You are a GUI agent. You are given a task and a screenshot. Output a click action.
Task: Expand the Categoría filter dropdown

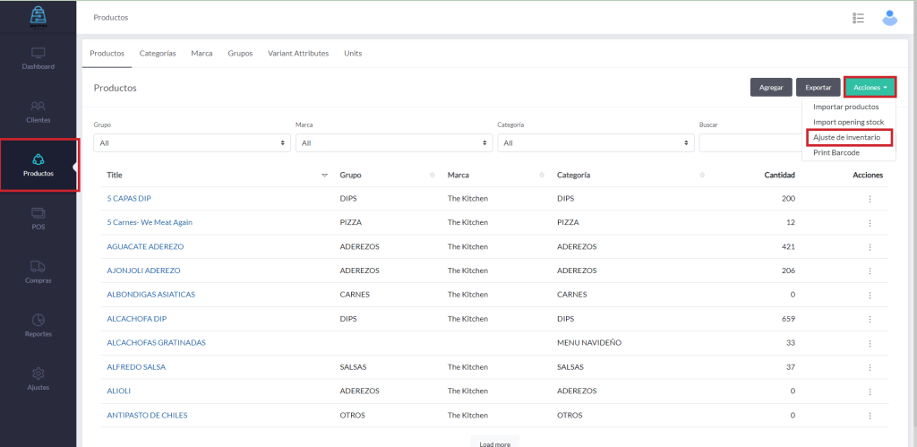pyautogui.click(x=596, y=142)
